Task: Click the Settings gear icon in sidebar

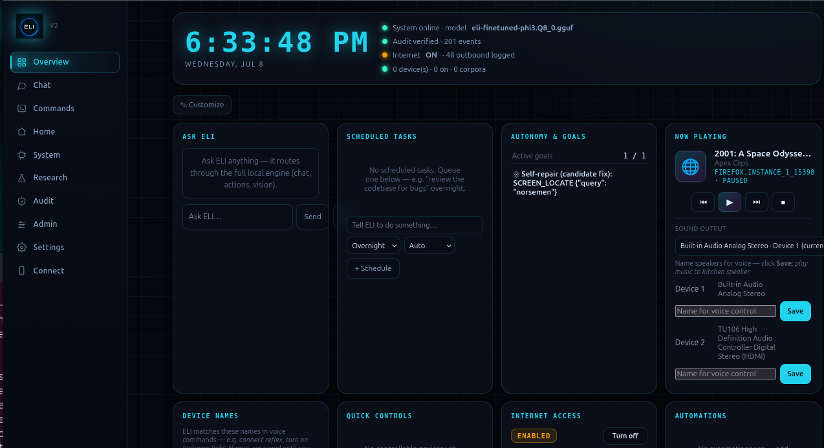Action: [x=21, y=248]
